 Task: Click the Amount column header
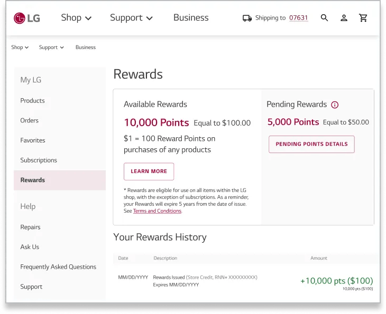(x=319, y=258)
